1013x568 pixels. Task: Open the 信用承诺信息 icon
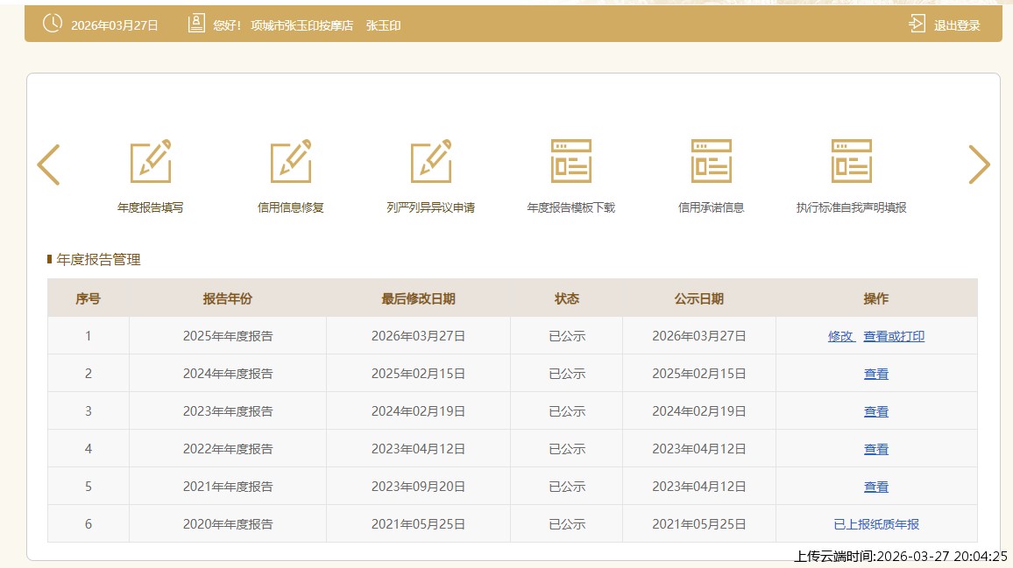coord(712,163)
